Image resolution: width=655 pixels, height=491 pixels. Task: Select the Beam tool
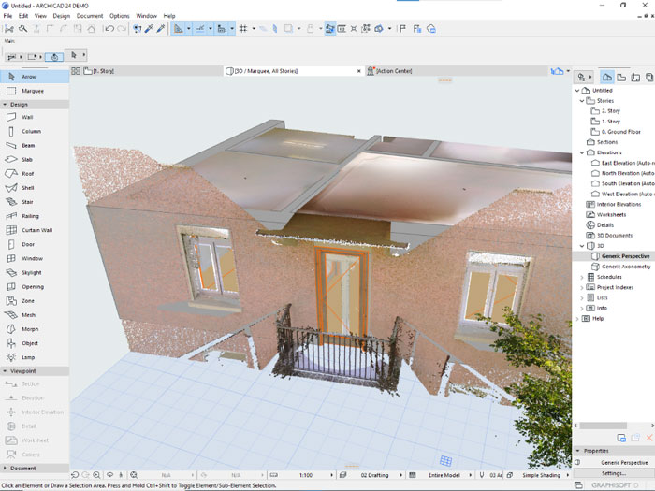pos(35,146)
